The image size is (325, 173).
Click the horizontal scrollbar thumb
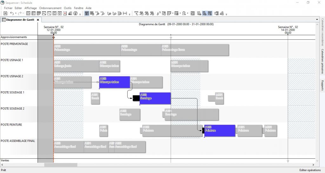click(61, 165)
